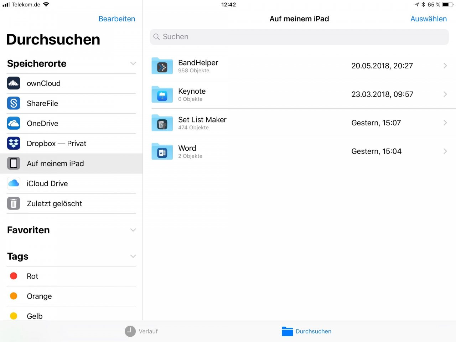Tap the Verlauf clock icon
Viewport: 456px width, 342px height.
tap(130, 331)
